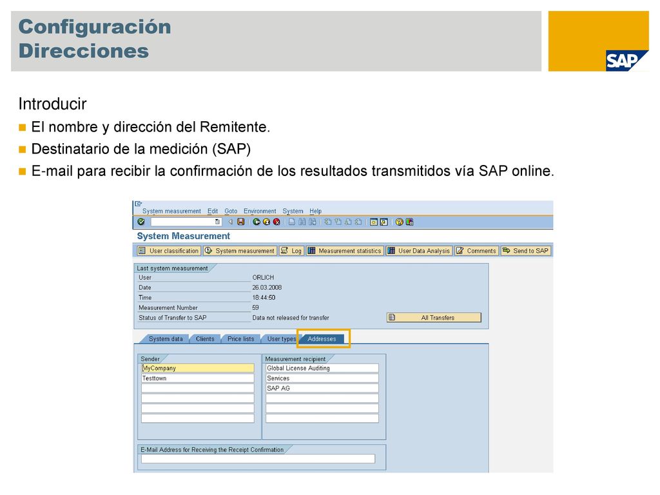Click the Print icon in toolbar
The image size is (660, 495).
point(292,222)
